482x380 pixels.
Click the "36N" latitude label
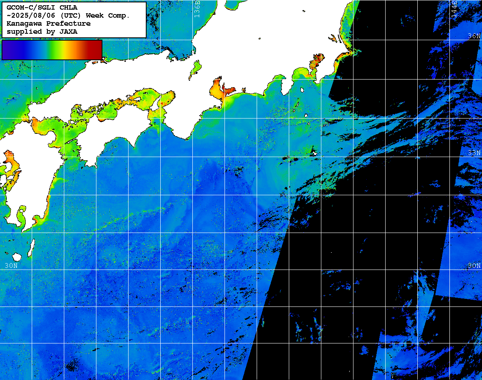[474, 36]
